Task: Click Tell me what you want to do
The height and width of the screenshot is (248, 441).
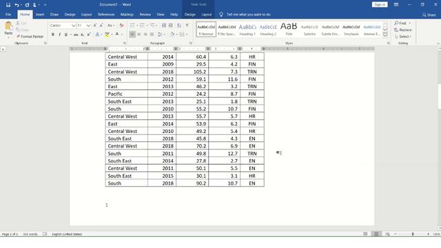Action: (249, 14)
